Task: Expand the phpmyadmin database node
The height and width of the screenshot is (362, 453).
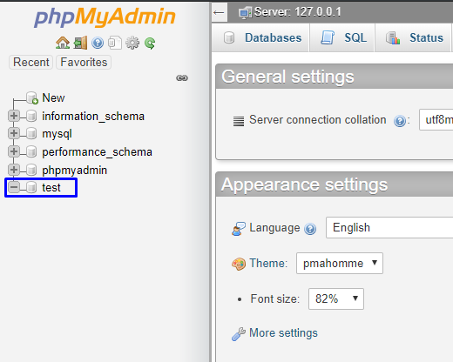Action: (x=13, y=170)
